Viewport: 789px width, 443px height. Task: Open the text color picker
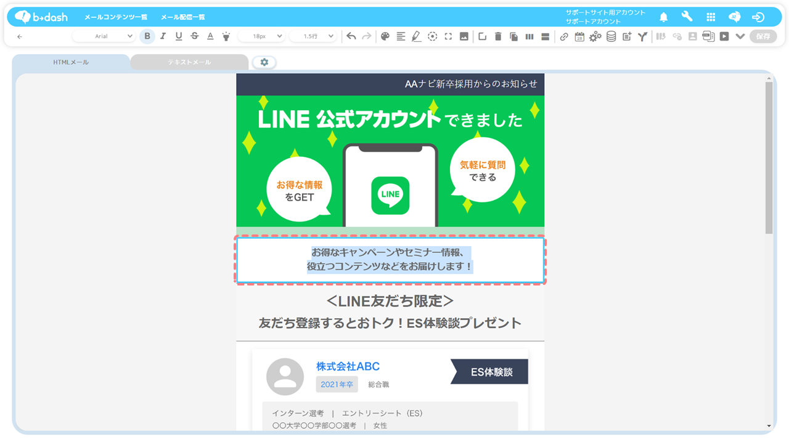pyautogui.click(x=210, y=36)
